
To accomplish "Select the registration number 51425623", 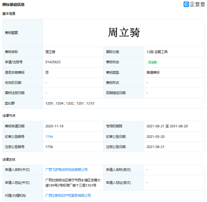I will (x=53, y=62).
